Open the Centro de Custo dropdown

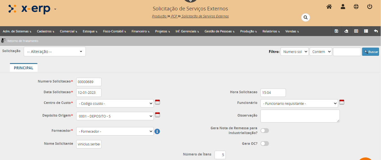[x=115, y=103]
